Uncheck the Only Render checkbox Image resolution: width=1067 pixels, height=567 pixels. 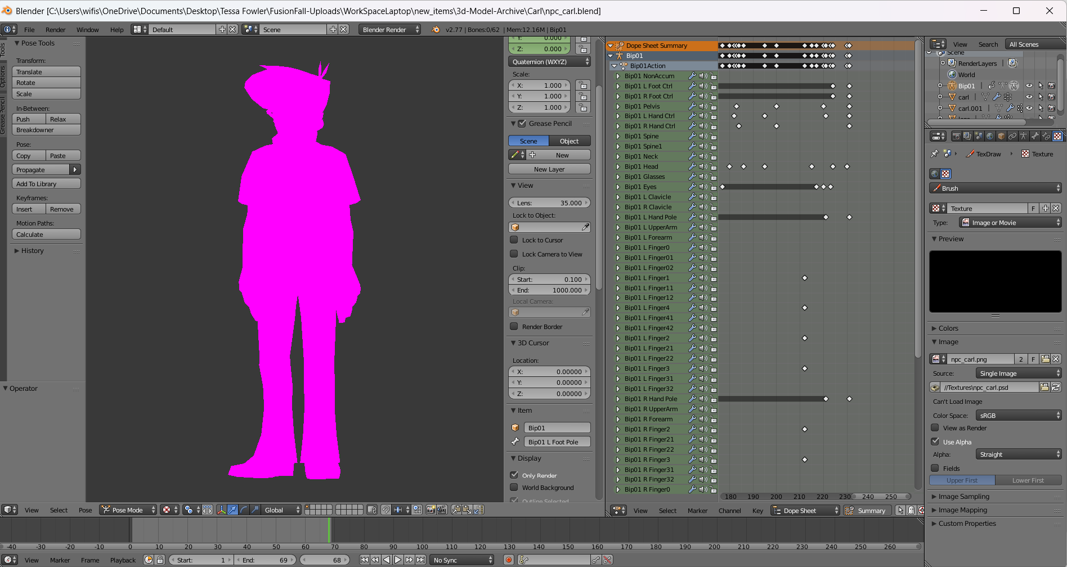(514, 475)
